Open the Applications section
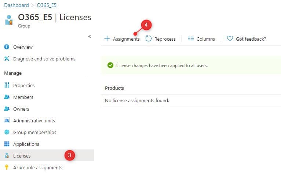 tap(26, 144)
